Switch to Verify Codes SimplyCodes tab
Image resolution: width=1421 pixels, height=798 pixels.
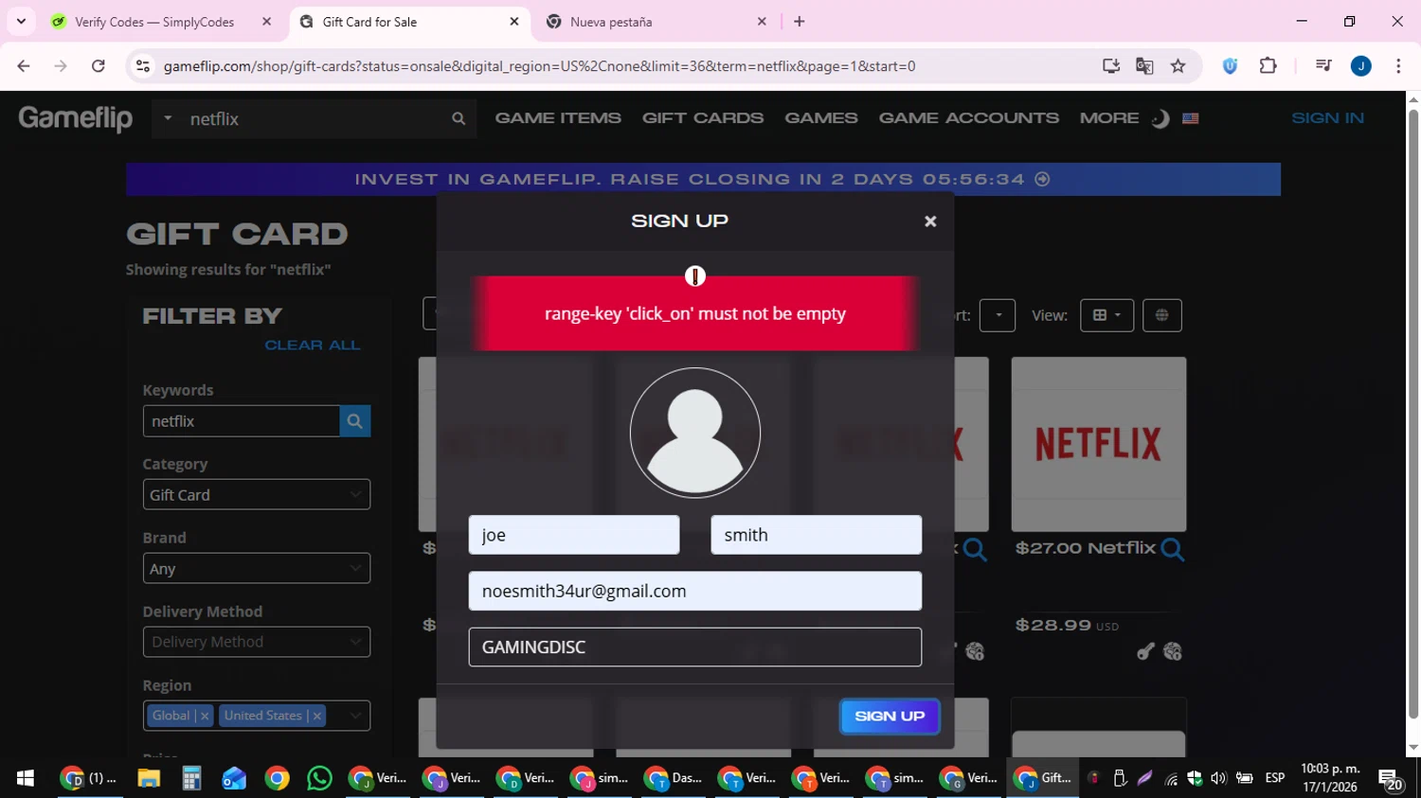click(x=154, y=22)
